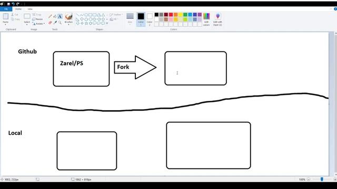Open Edit colors dialog

[206, 19]
